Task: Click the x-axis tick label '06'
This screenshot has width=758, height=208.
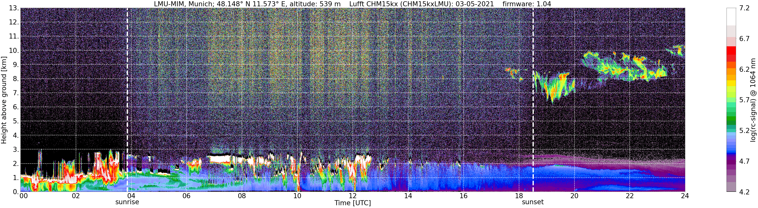Action: [x=186, y=196]
